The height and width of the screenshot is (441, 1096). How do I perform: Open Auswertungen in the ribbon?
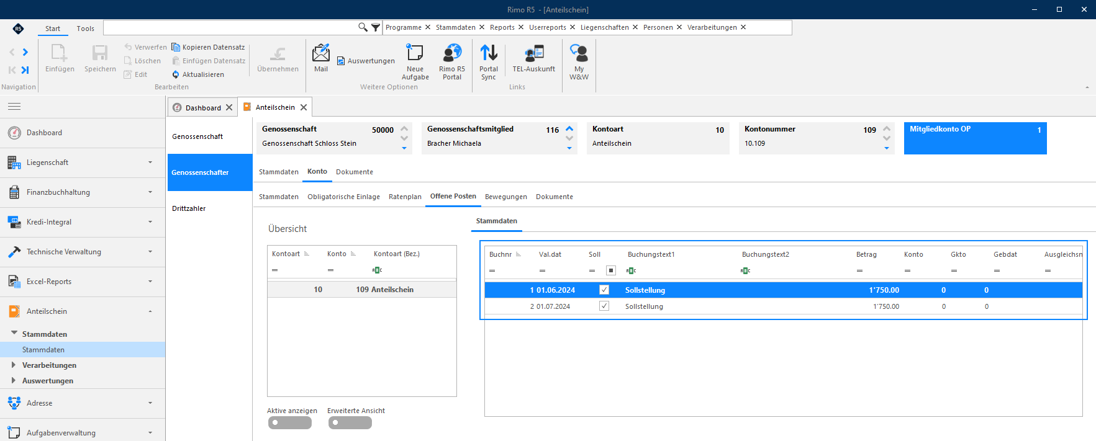[x=366, y=61]
